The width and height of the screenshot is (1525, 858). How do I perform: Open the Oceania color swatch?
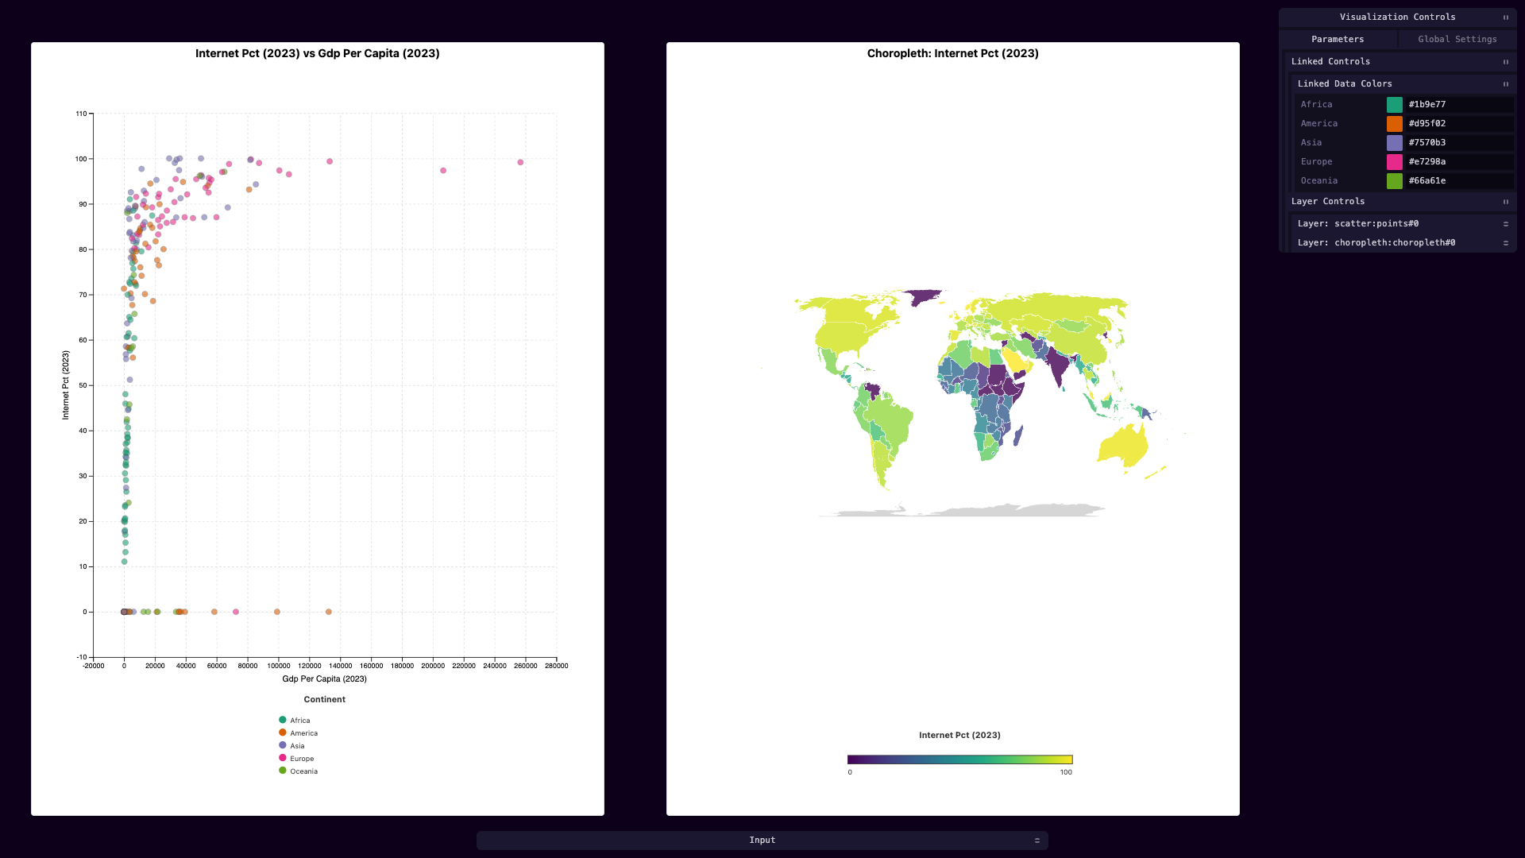(x=1395, y=181)
